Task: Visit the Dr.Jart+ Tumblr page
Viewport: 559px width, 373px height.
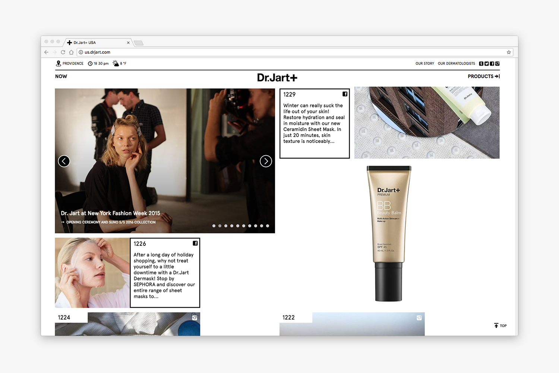Action: (x=481, y=63)
